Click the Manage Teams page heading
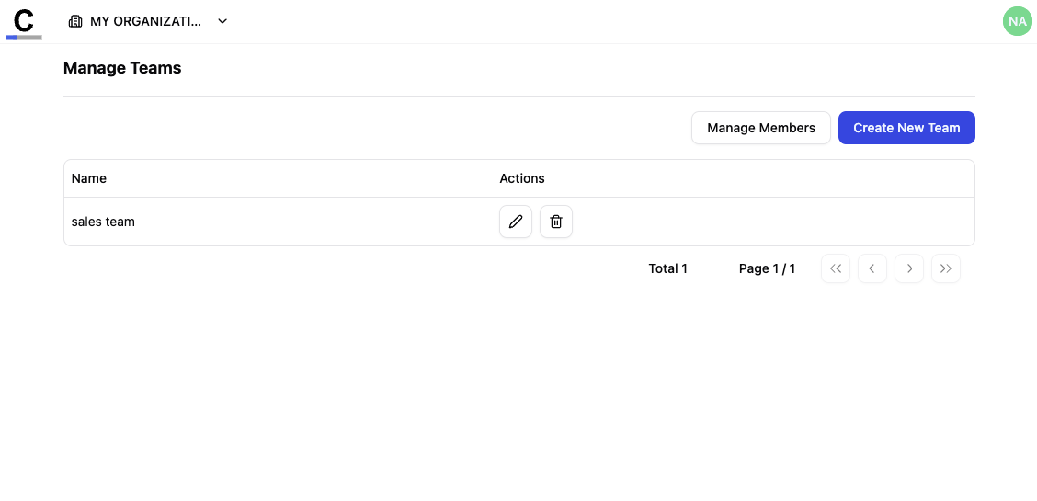Image resolution: width=1037 pixels, height=501 pixels. point(122,68)
